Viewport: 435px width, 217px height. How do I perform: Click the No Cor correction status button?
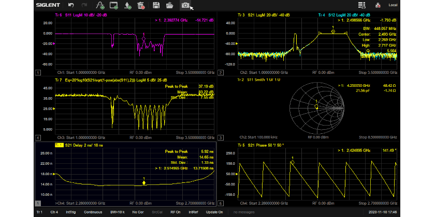pos(138,212)
